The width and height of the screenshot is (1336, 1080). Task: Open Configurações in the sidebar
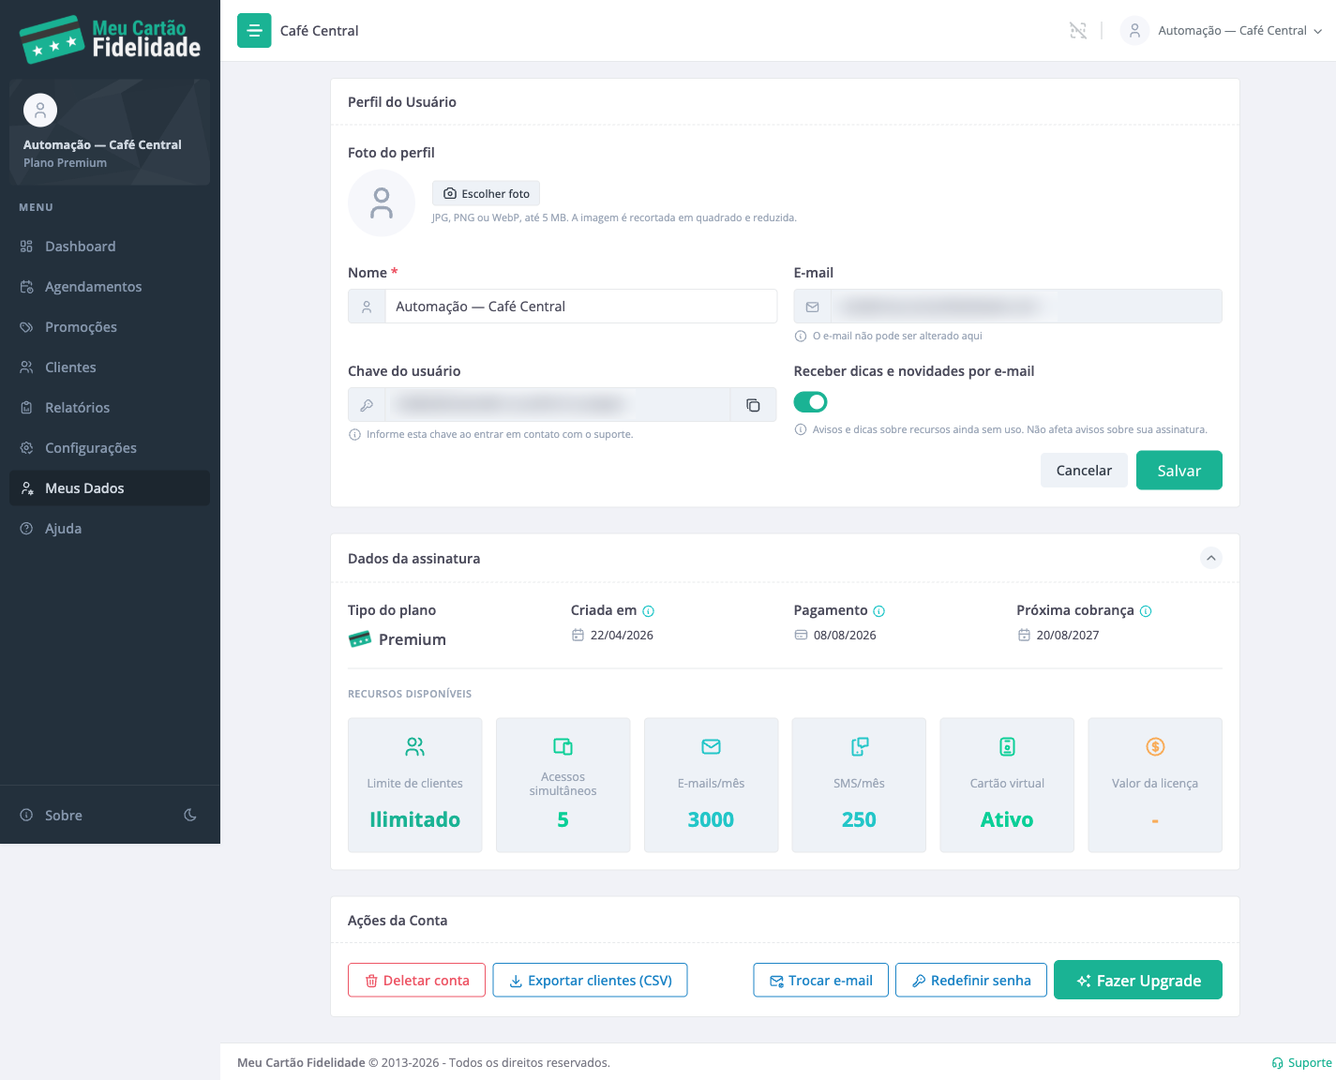tap(110, 448)
